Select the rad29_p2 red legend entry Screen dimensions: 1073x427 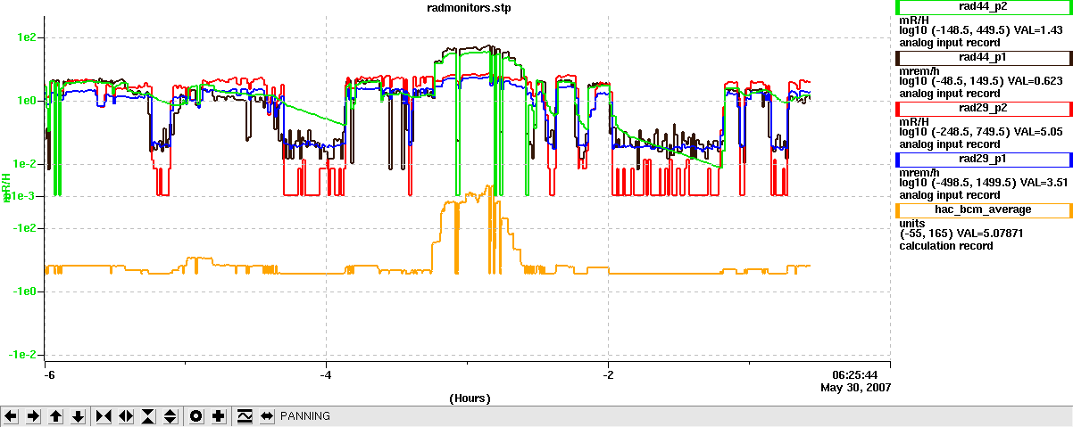[984, 109]
